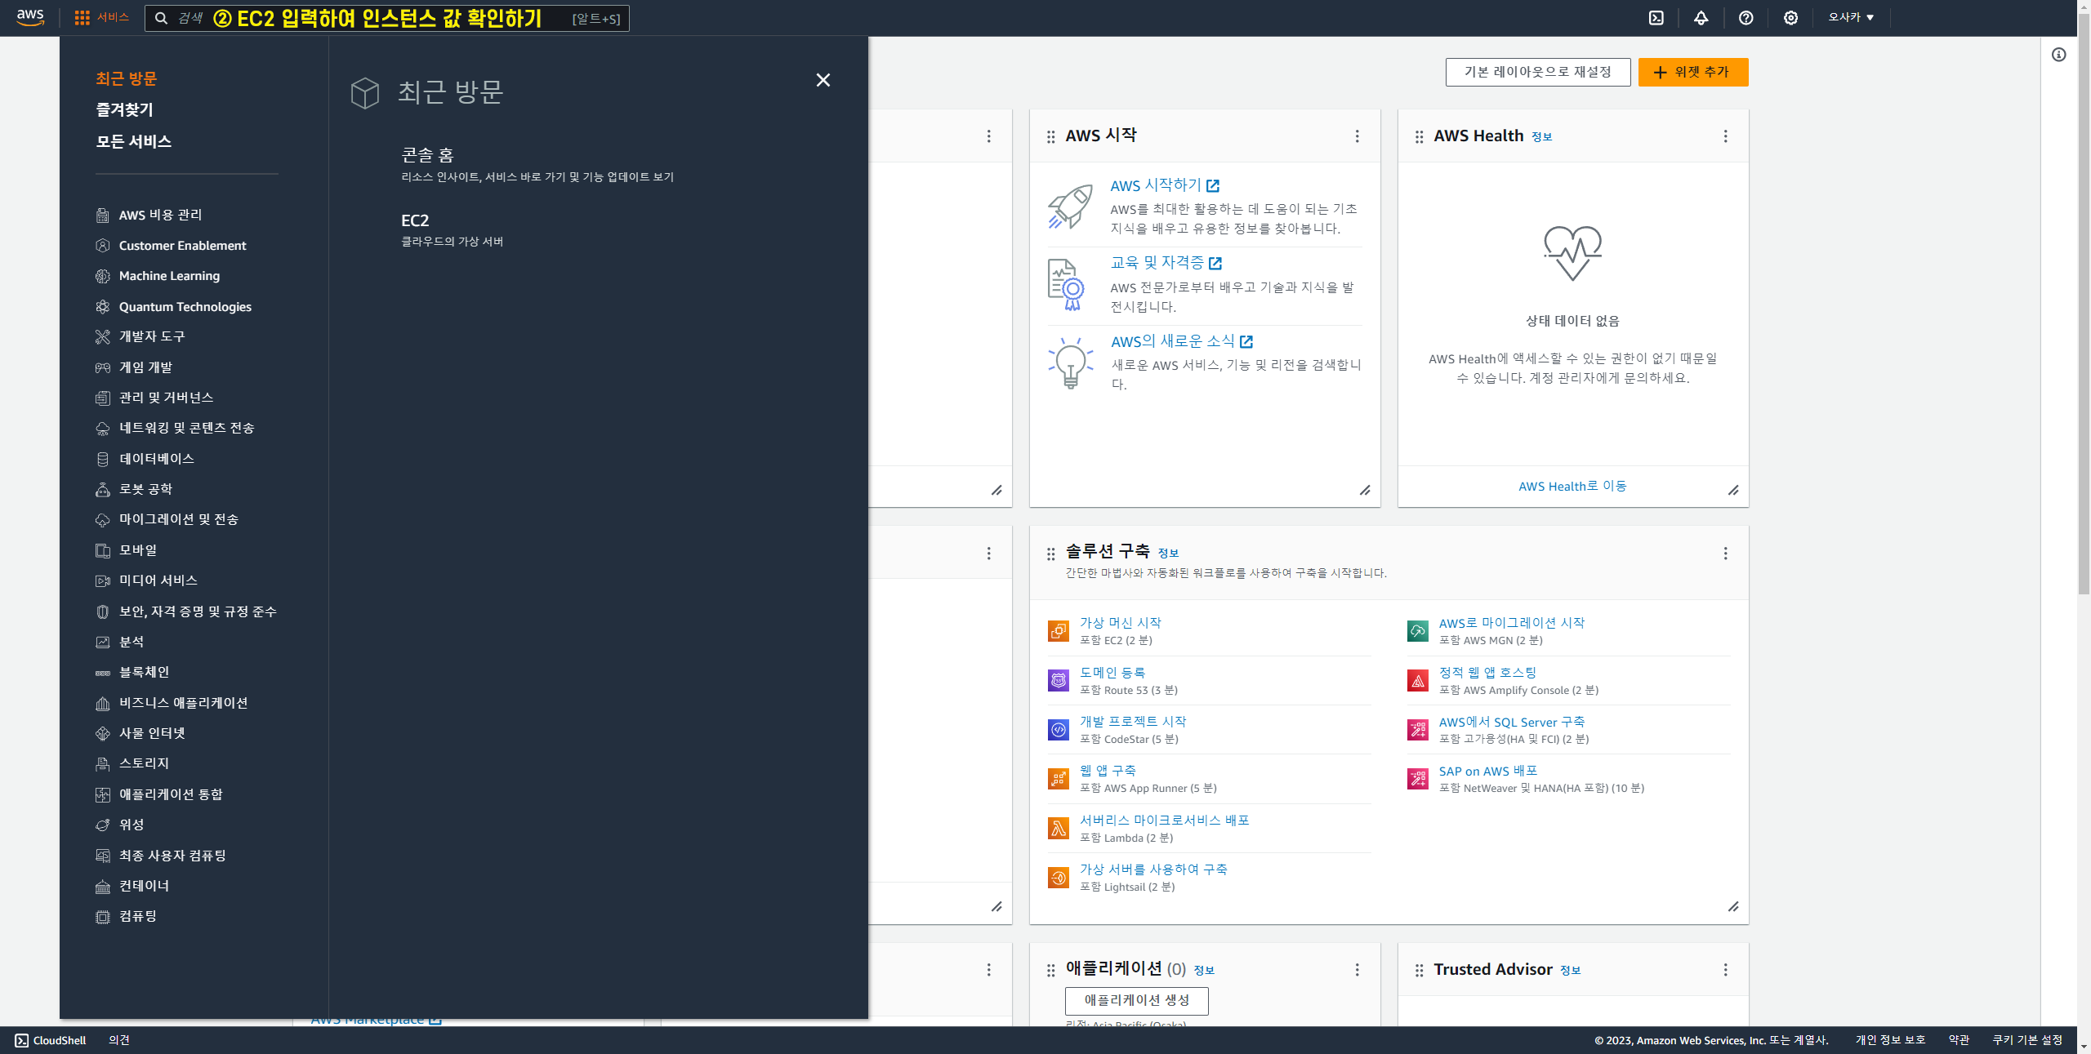The height and width of the screenshot is (1054, 2091).
Task: Click the info circle icon at right edge
Action: [2058, 55]
